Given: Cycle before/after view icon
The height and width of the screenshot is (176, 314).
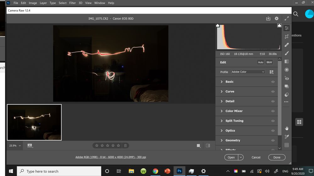Looking at the screenshot, I should [x=208, y=146].
